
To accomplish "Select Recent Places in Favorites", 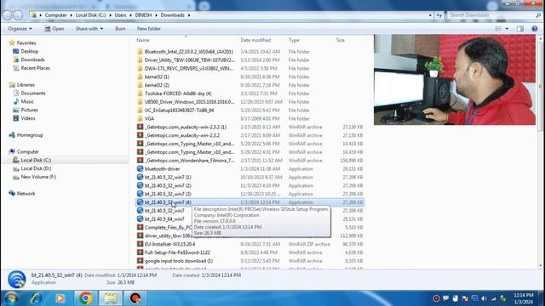I will click(x=36, y=68).
